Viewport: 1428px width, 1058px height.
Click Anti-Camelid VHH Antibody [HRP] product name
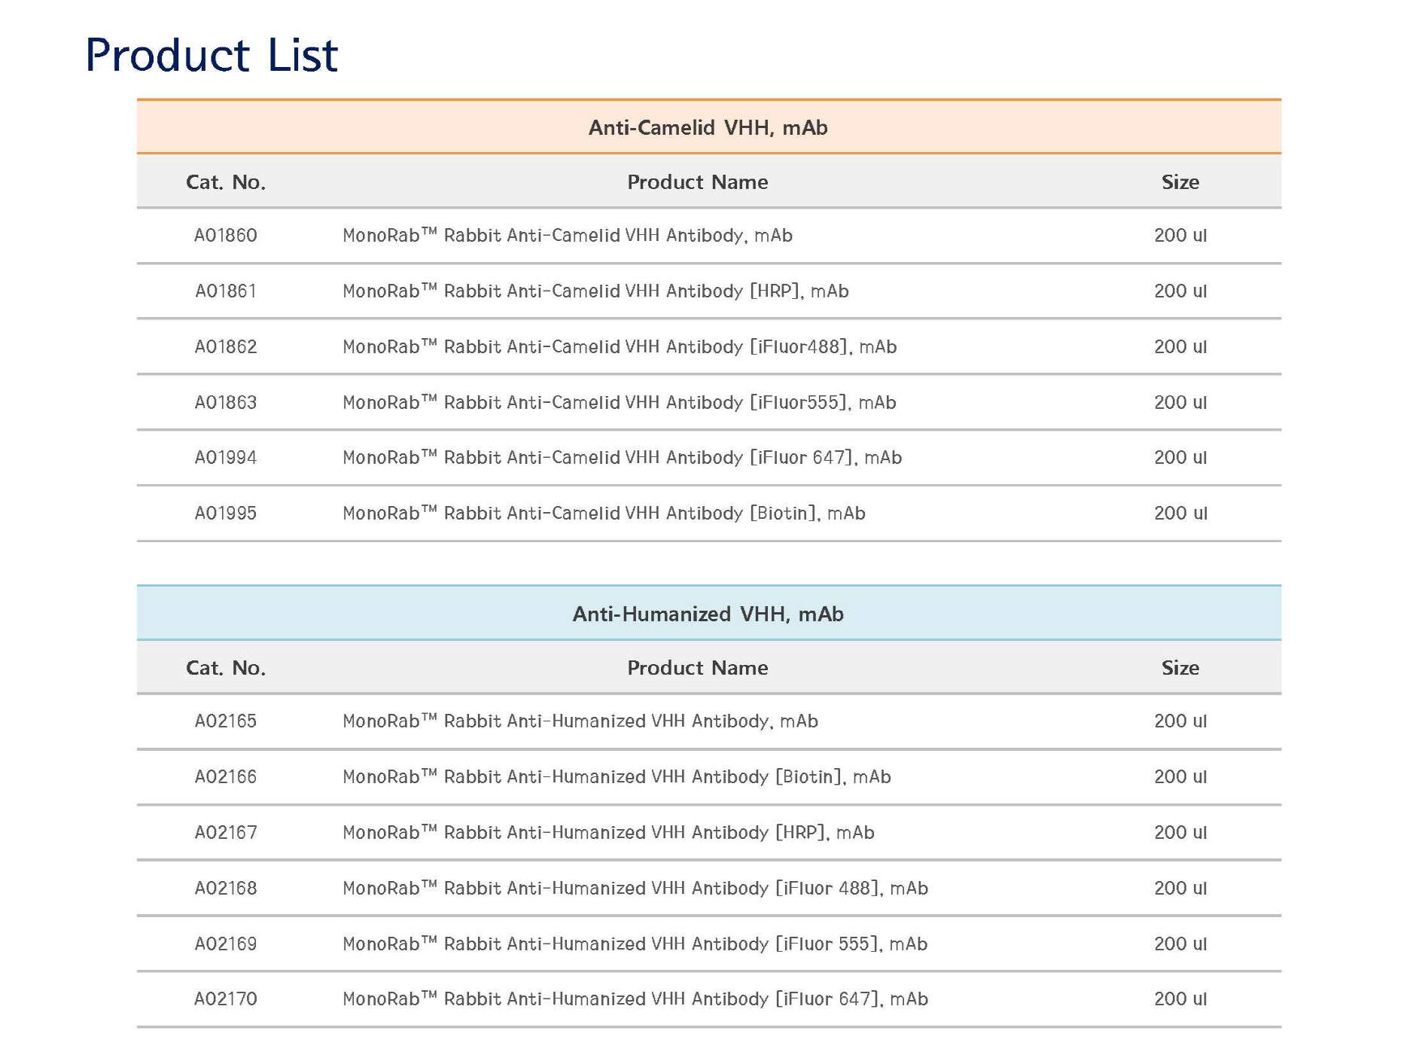[x=595, y=291]
